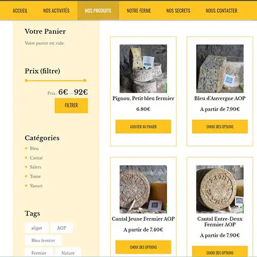Grab the left price slider handle
The width and height of the screenshot is (257, 257).
pyautogui.click(x=26, y=80)
